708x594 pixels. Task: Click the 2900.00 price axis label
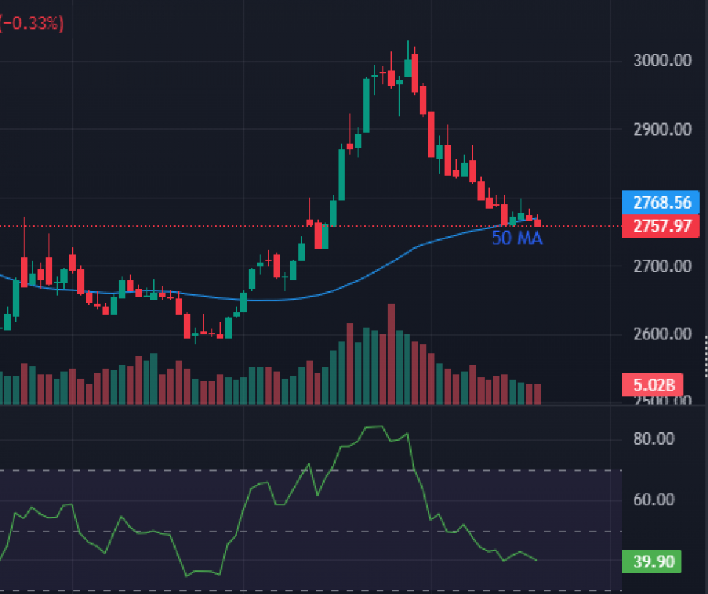tap(662, 129)
